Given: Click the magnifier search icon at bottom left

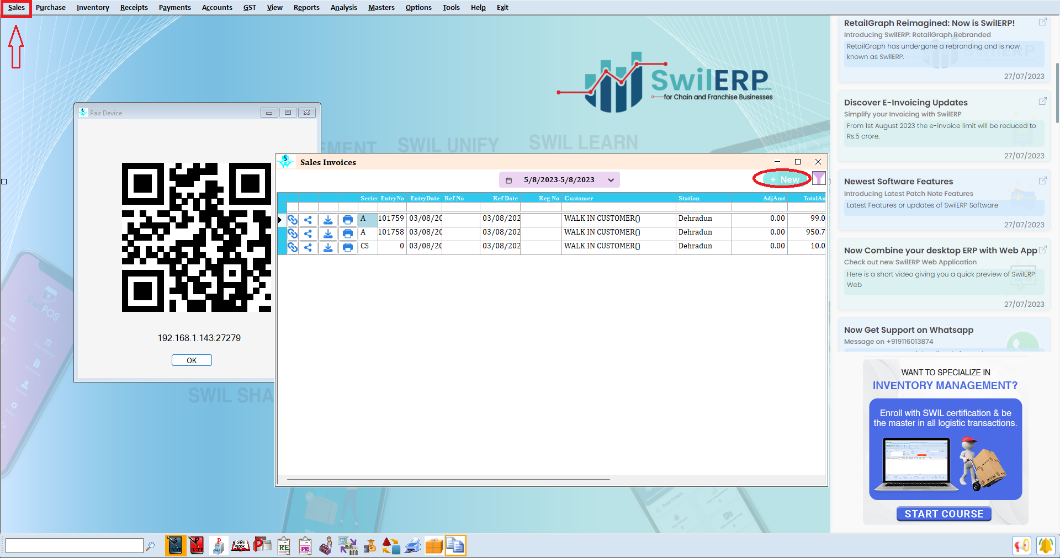Looking at the screenshot, I should pyautogui.click(x=150, y=546).
